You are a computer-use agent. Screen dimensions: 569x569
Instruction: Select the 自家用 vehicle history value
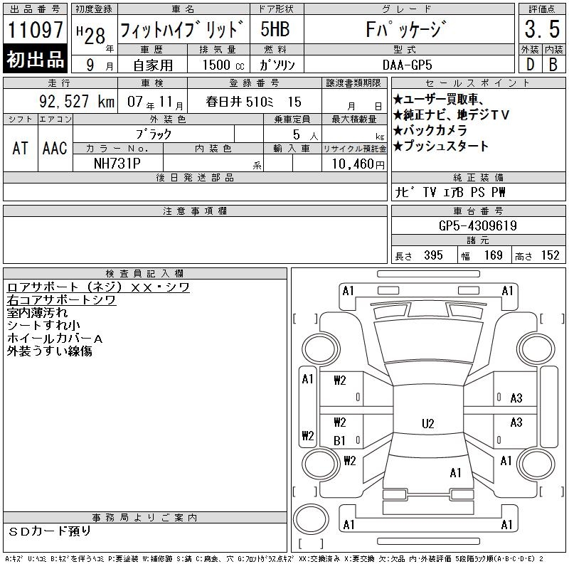153,65
